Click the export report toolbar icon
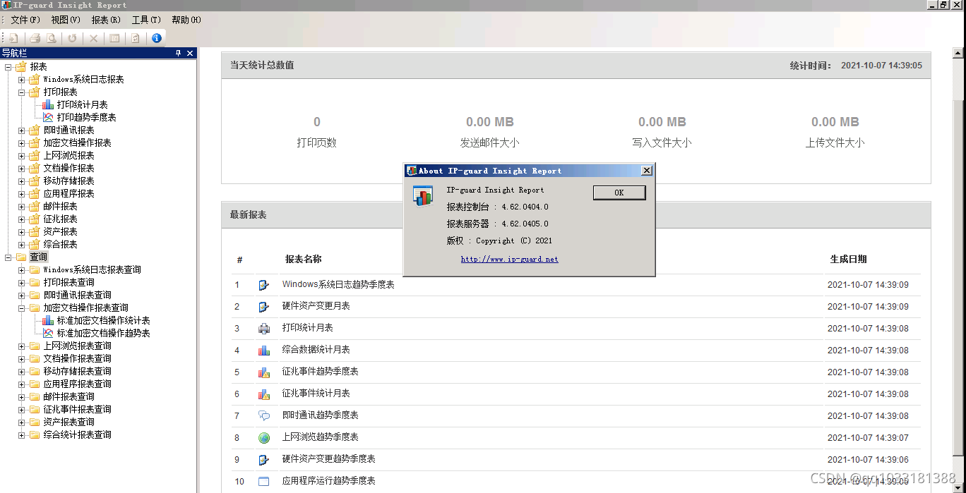Screen dimensions: 966x493 pos(13,38)
